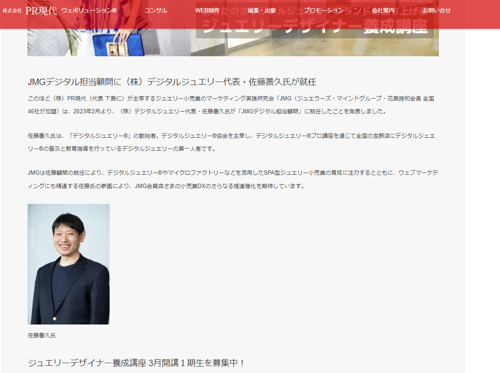
Task: Open the プロモーション menu item
Action: (x=324, y=10)
